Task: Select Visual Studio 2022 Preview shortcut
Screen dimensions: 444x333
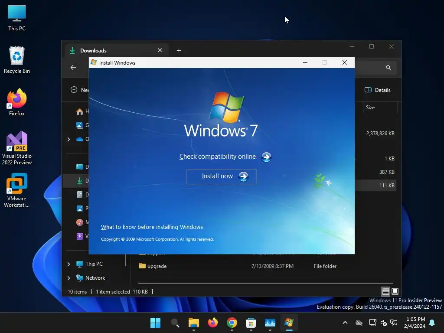Action: pyautogui.click(x=17, y=148)
